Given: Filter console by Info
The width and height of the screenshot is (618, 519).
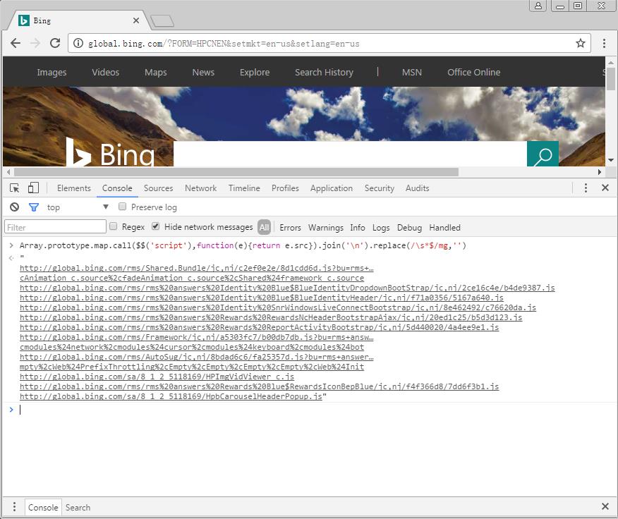Looking at the screenshot, I should click(358, 227).
